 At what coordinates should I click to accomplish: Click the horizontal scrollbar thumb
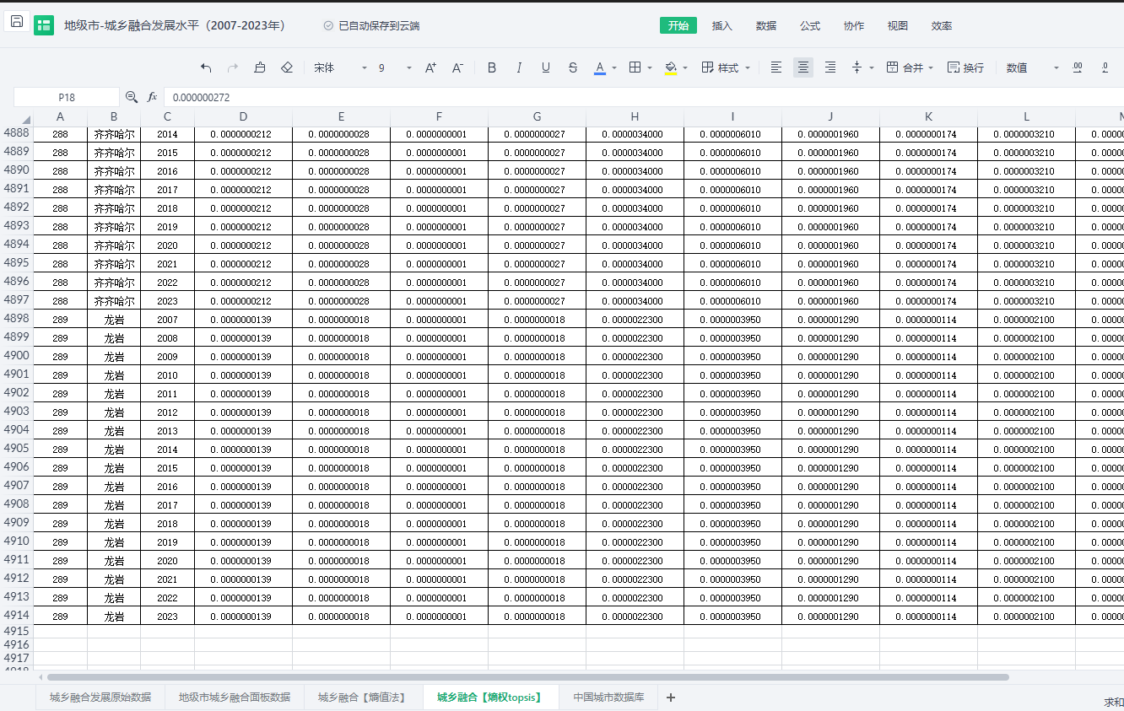528,677
